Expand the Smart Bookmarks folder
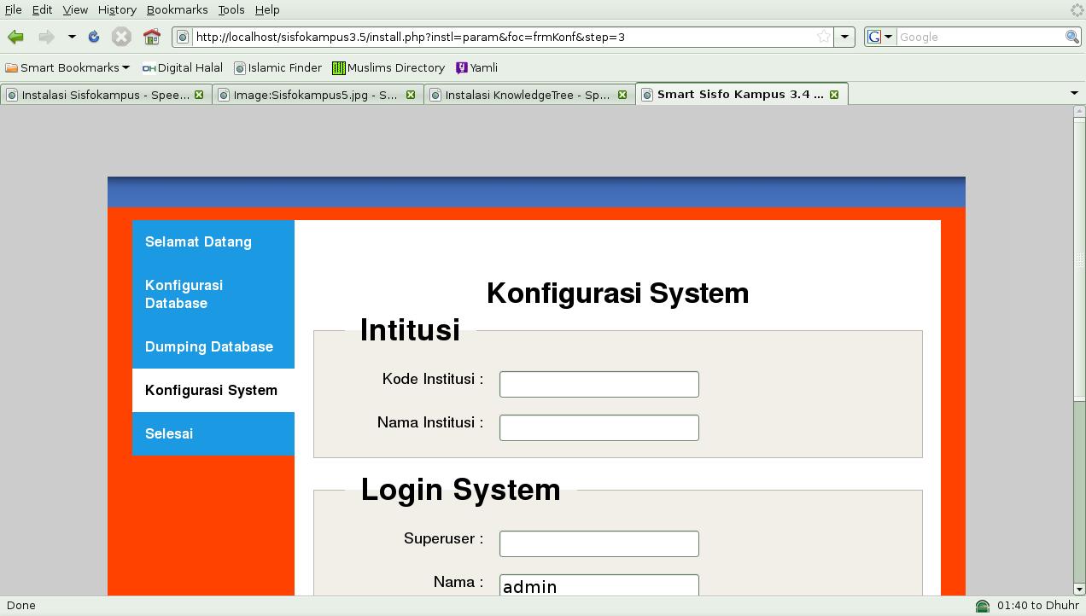This screenshot has height=616, width=1086. pyautogui.click(x=67, y=67)
